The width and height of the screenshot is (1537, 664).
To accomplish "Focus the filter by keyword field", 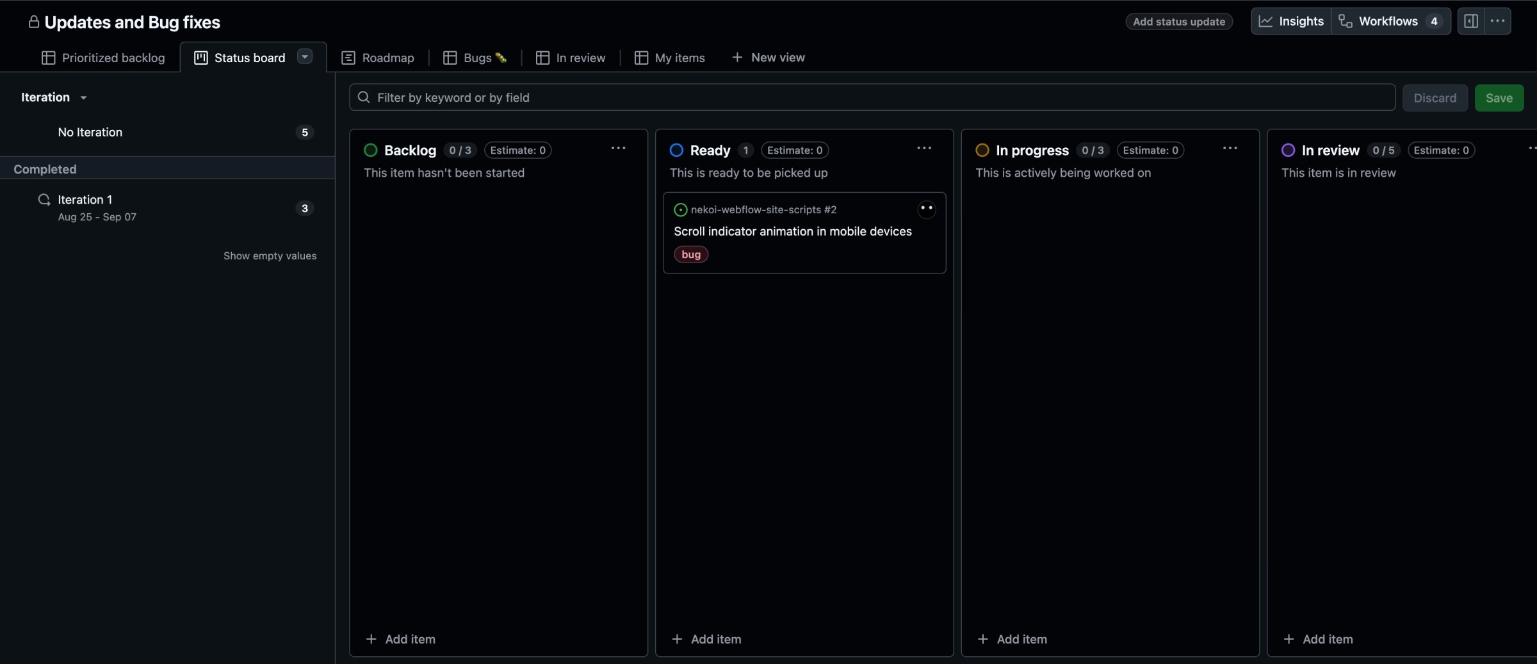I will coord(872,97).
